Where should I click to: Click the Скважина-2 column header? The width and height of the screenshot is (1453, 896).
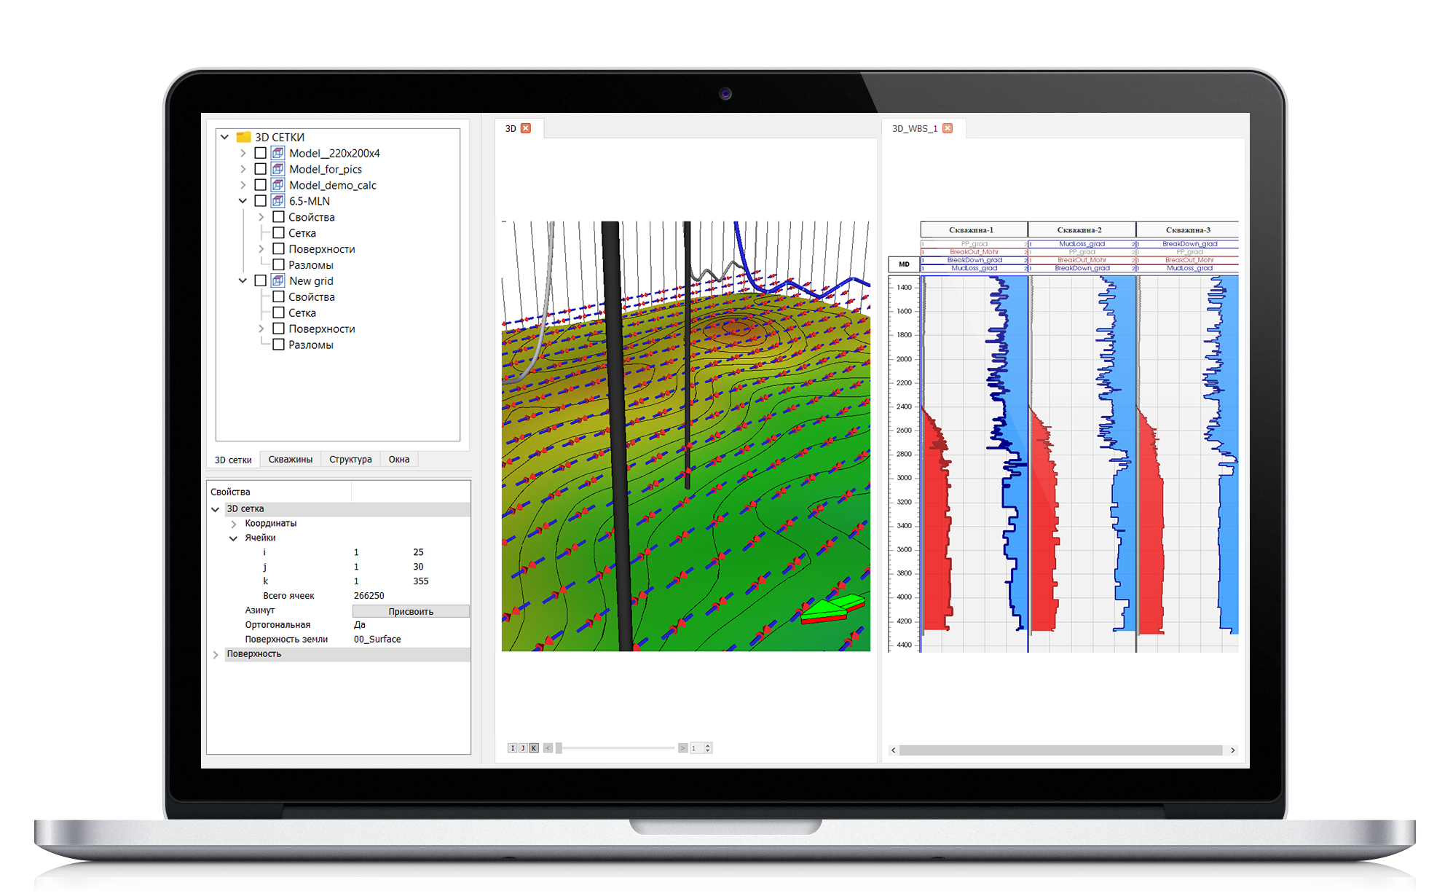[x=1082, y=229]
